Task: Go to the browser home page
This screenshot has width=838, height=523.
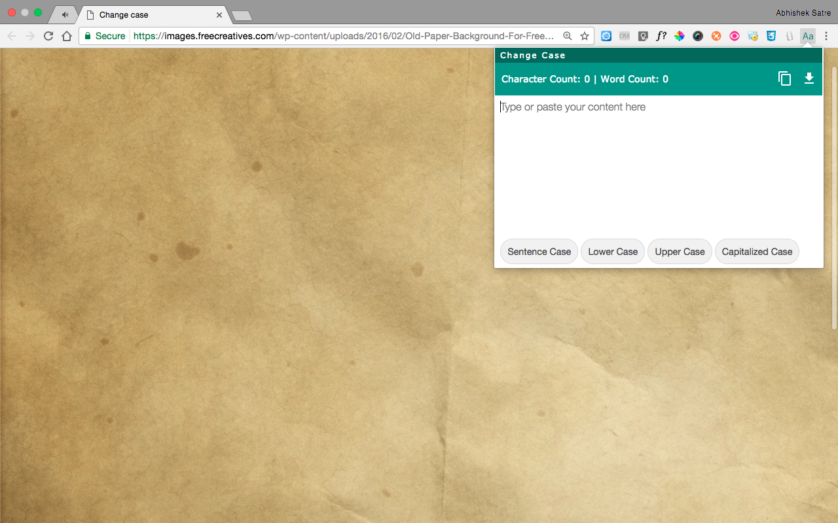Action: tap(67, 36)
